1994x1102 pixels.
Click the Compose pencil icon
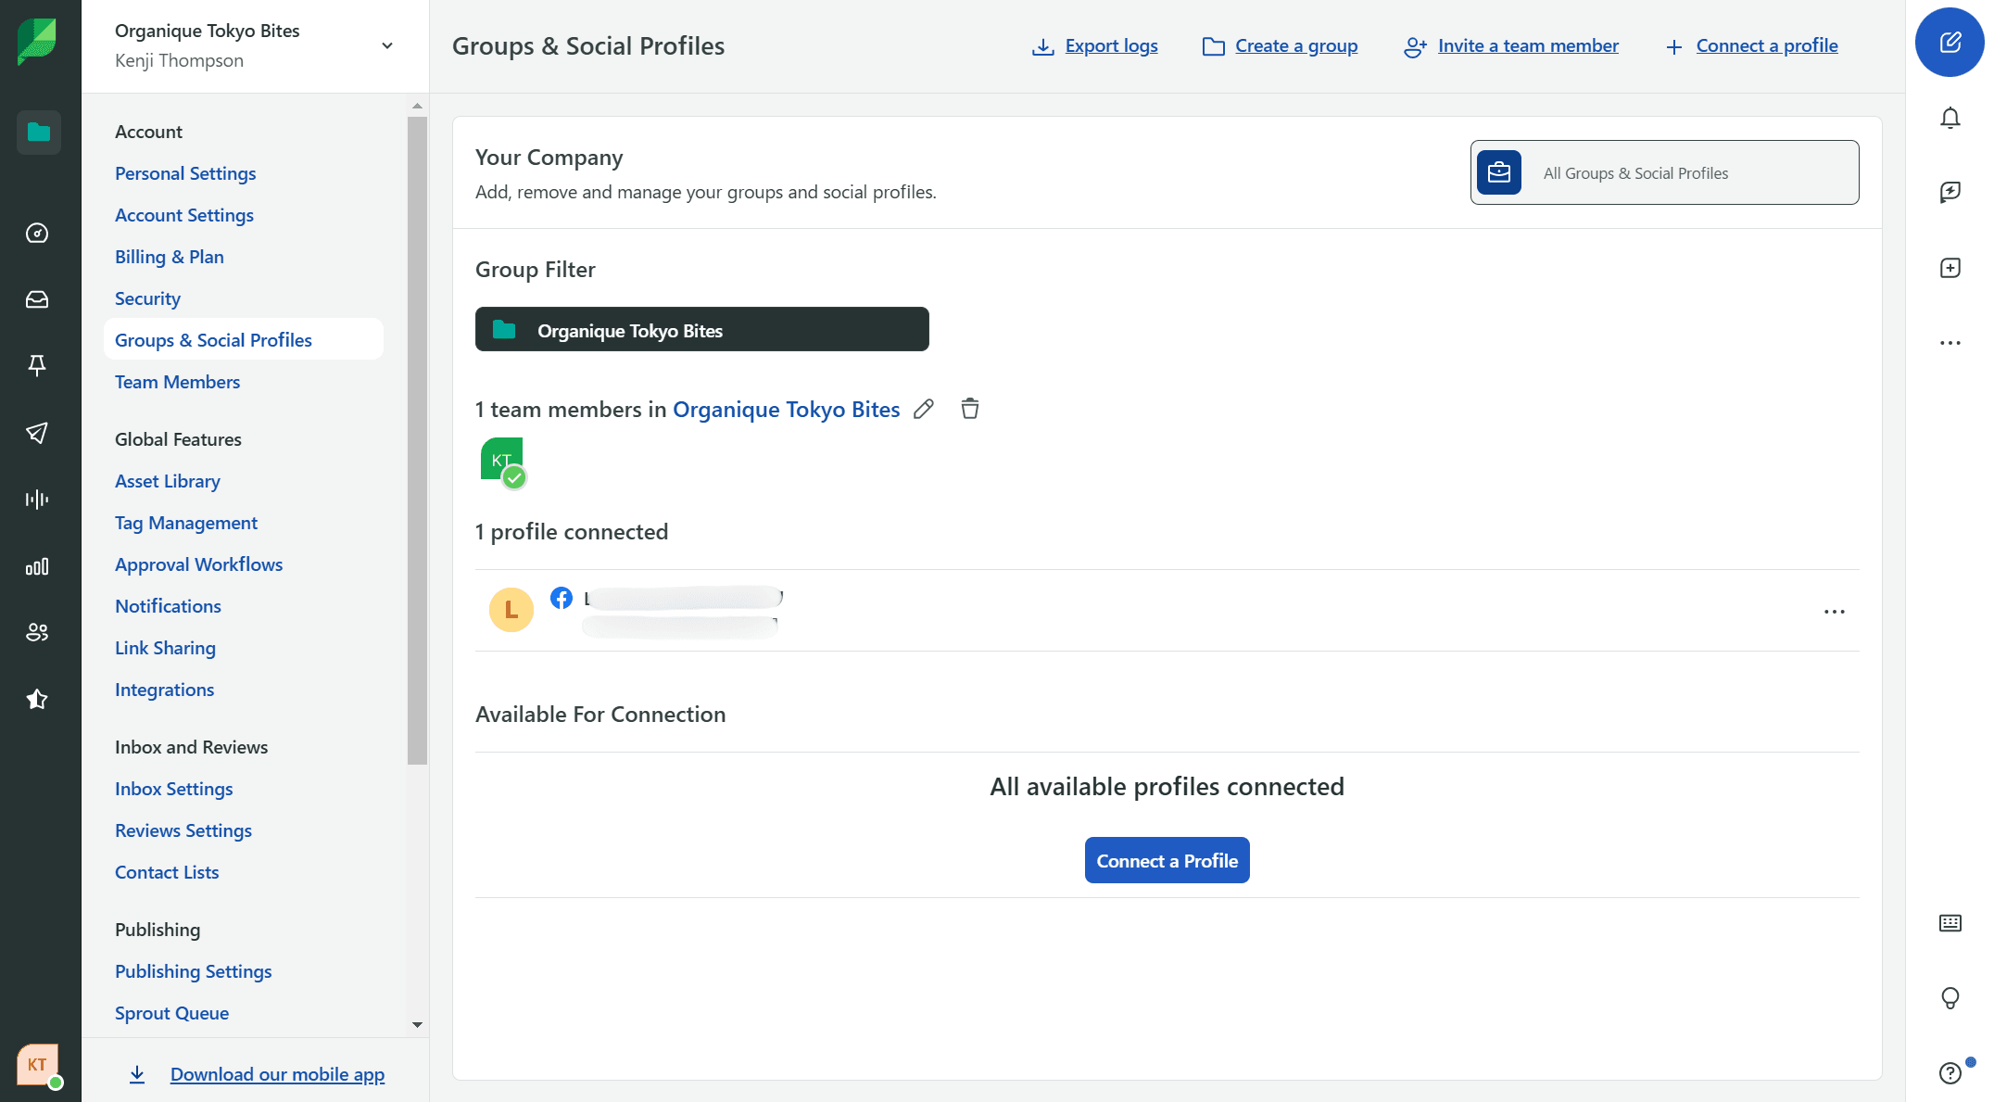1950,43
